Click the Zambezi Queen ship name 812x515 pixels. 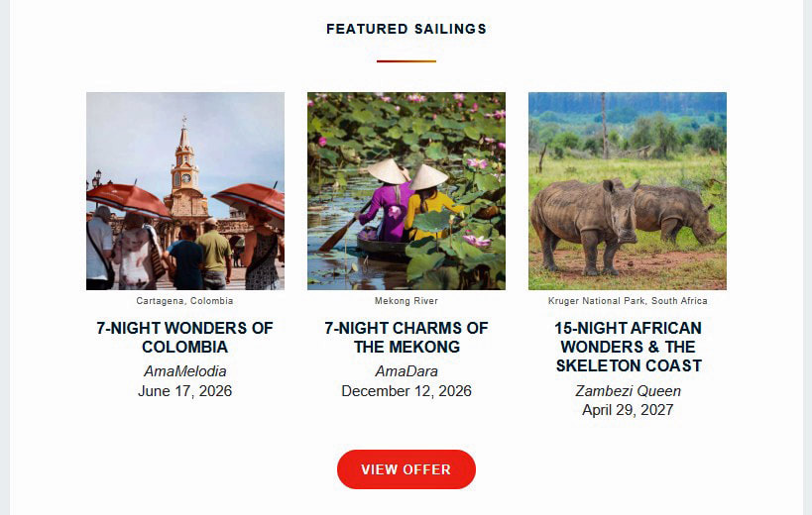click(x=628, y=391)
